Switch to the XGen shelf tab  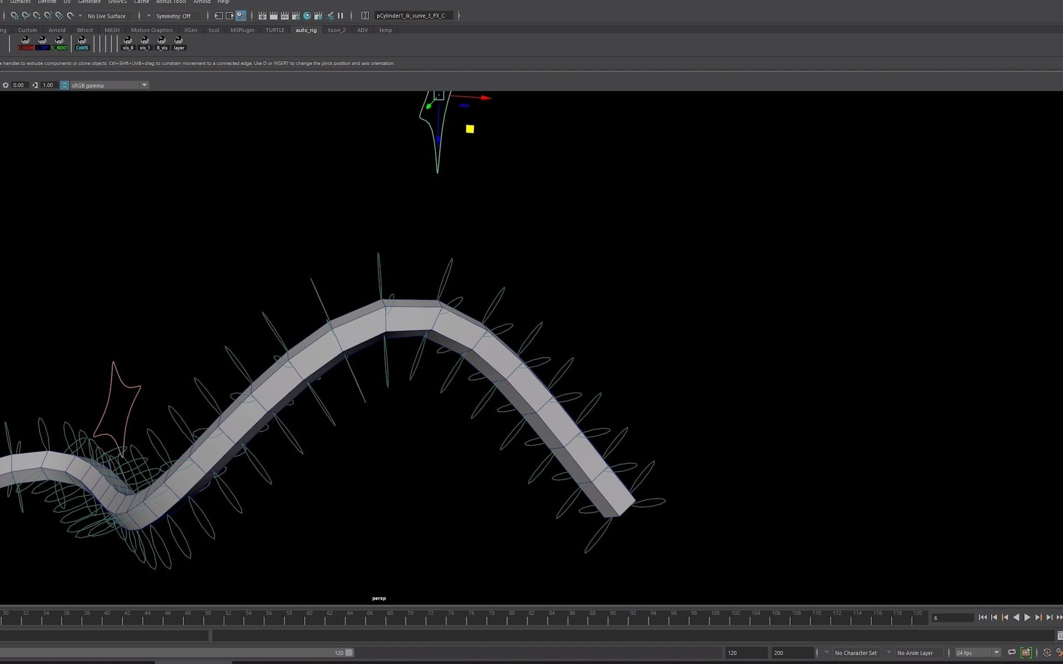point(191,30)
